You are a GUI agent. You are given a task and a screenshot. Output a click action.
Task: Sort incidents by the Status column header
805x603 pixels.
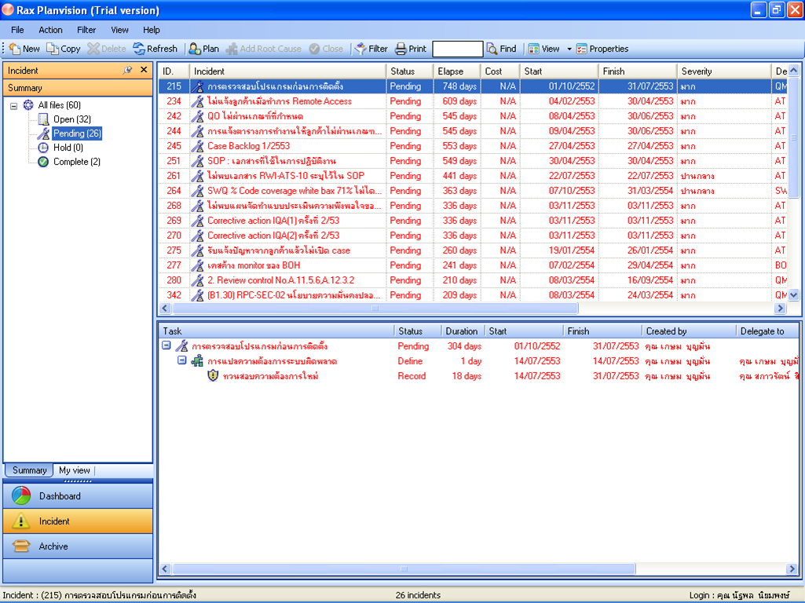point(409,71)
